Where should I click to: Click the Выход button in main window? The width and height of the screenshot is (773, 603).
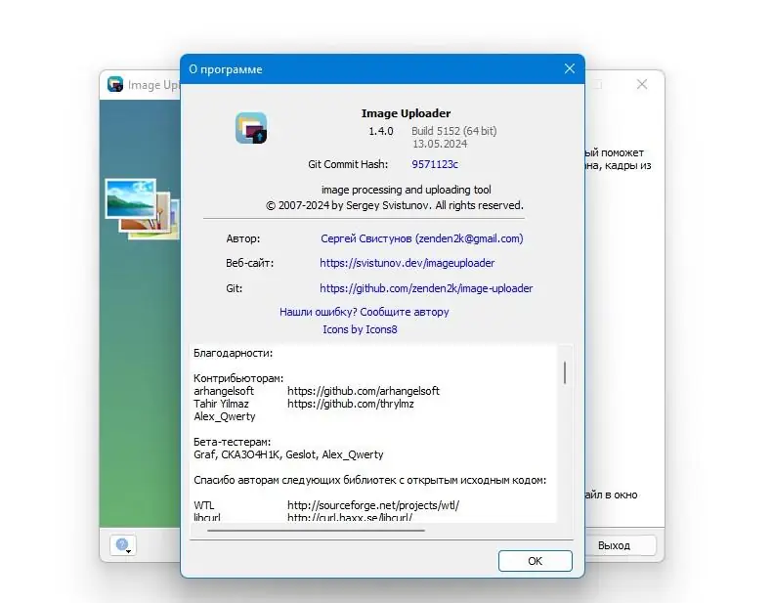pos(615,545)
